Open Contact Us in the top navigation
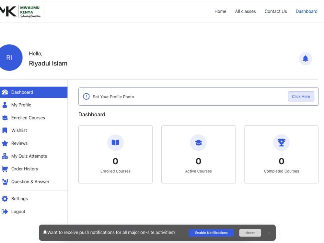The width and height of the screenshot is (324, 243). 276,11
